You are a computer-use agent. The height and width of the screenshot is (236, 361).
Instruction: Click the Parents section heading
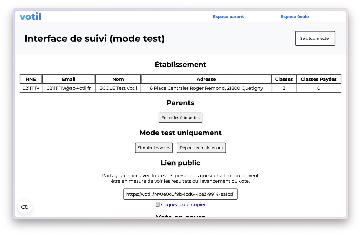180,103
